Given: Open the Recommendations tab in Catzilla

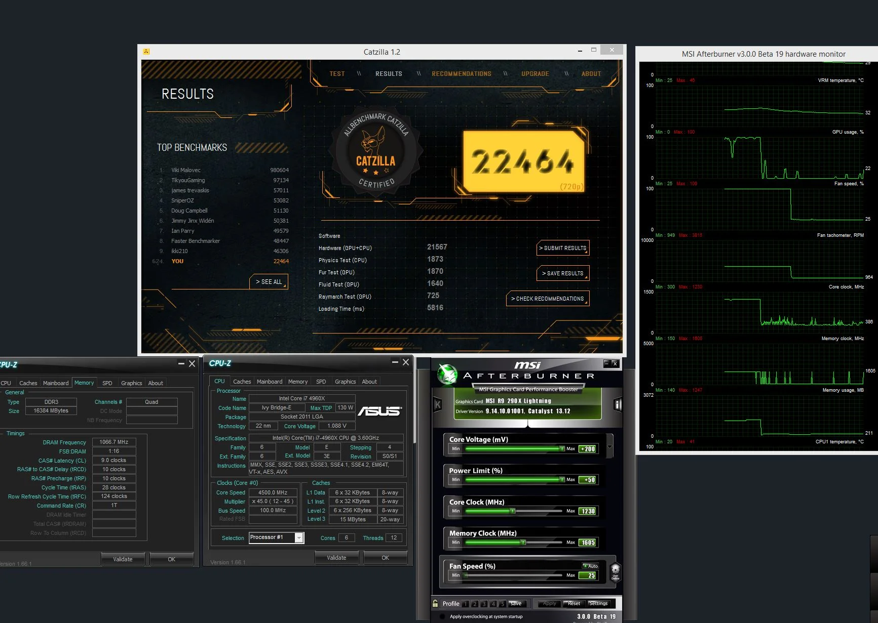Looking at the screenshot, I should click(462, 74).
